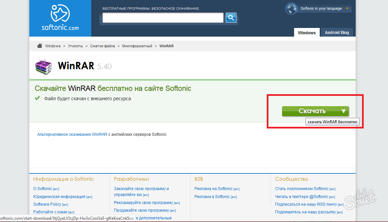
Task: Click the arrow on the Скачать button
Action: coord(343,111)
